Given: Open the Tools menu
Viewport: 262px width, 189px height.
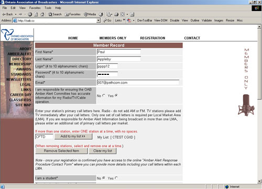Looking at the screenshot, I should 48,8.
